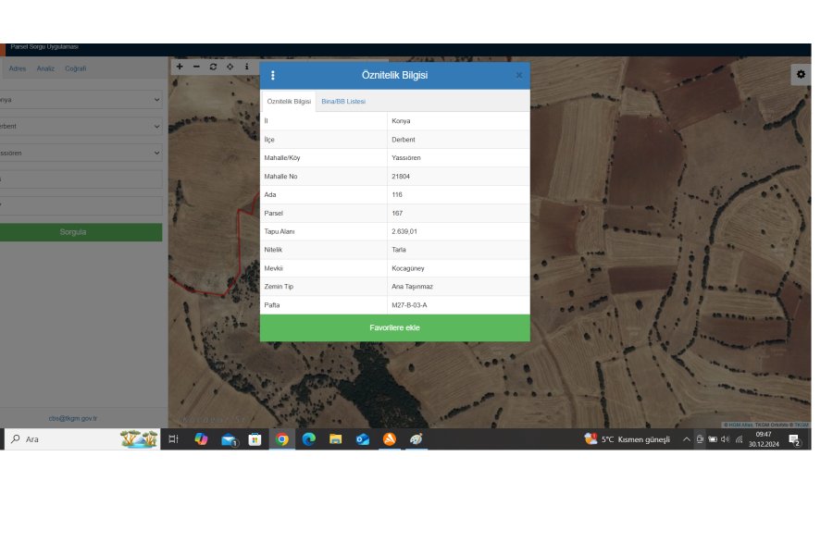Click the Windows taskbar search box
Image resolution: width=833 pixels, height=555 pixels.
tap(65, 439)
